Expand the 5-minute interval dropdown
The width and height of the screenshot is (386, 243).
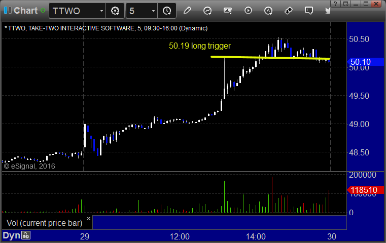(153, 11)
